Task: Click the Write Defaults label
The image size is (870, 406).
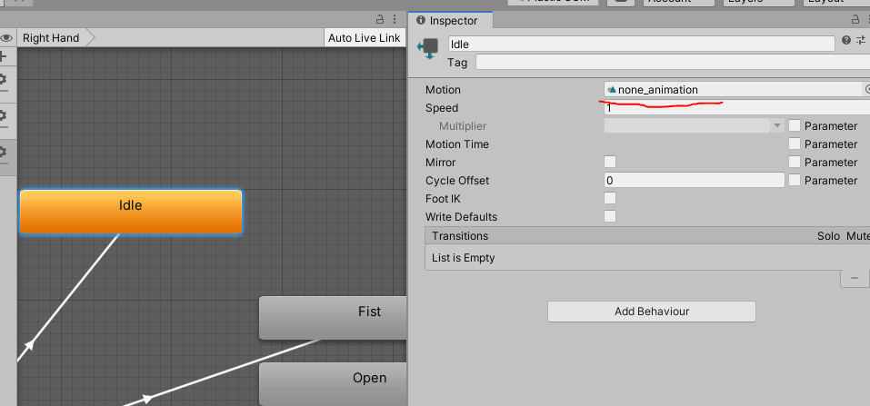Action: tap(461, 217)
